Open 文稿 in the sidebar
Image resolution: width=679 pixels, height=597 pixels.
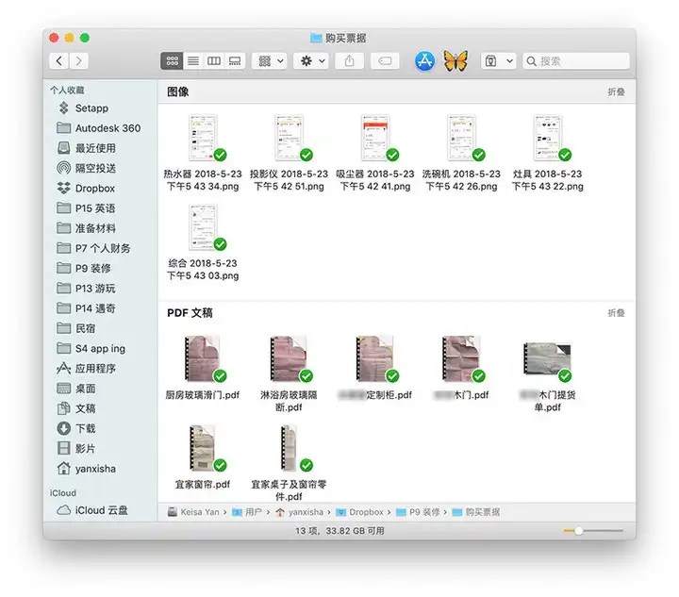point(76,408)
